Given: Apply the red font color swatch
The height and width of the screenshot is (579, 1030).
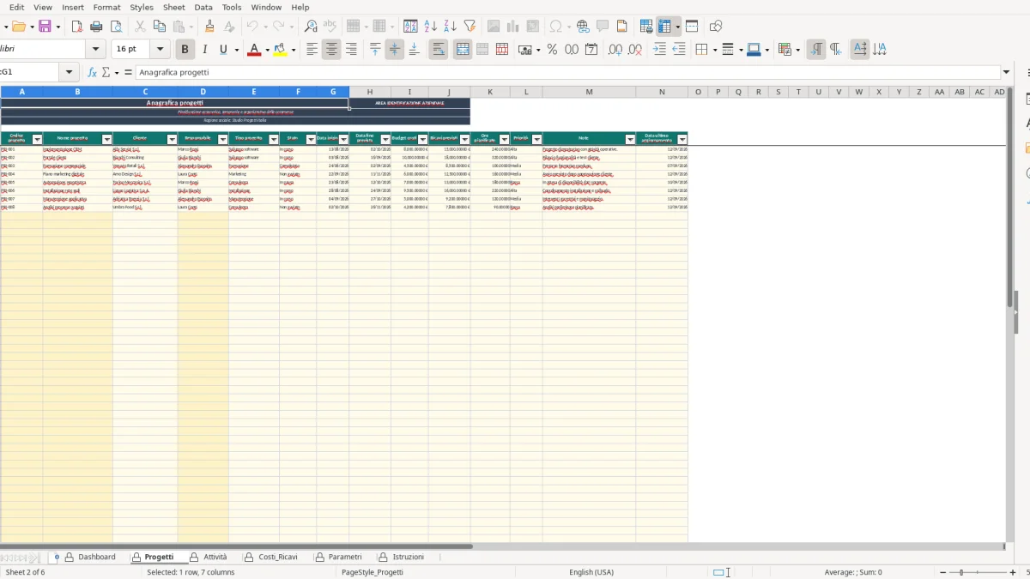Looking at the screenshot, I should pyautogui.click(x=253, y=50).
